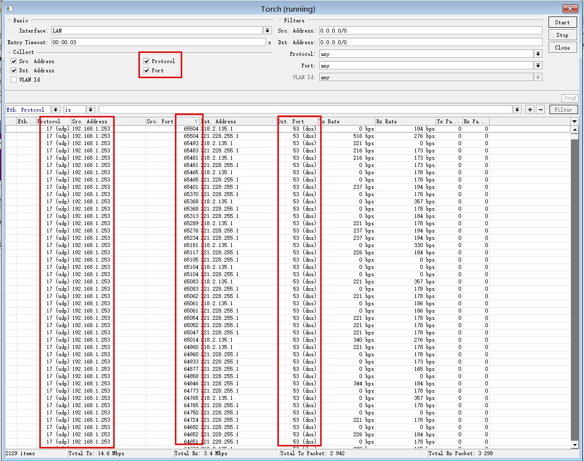Remove filter rule with minus button
Viewport: 584px width, 461px height.
[541, 110]
